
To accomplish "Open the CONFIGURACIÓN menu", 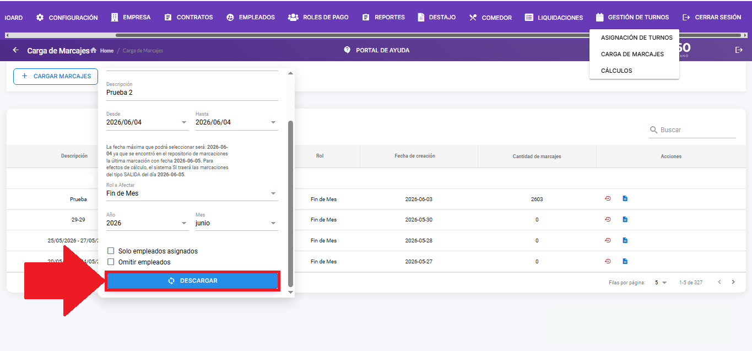I will click(x=67, y=17).
